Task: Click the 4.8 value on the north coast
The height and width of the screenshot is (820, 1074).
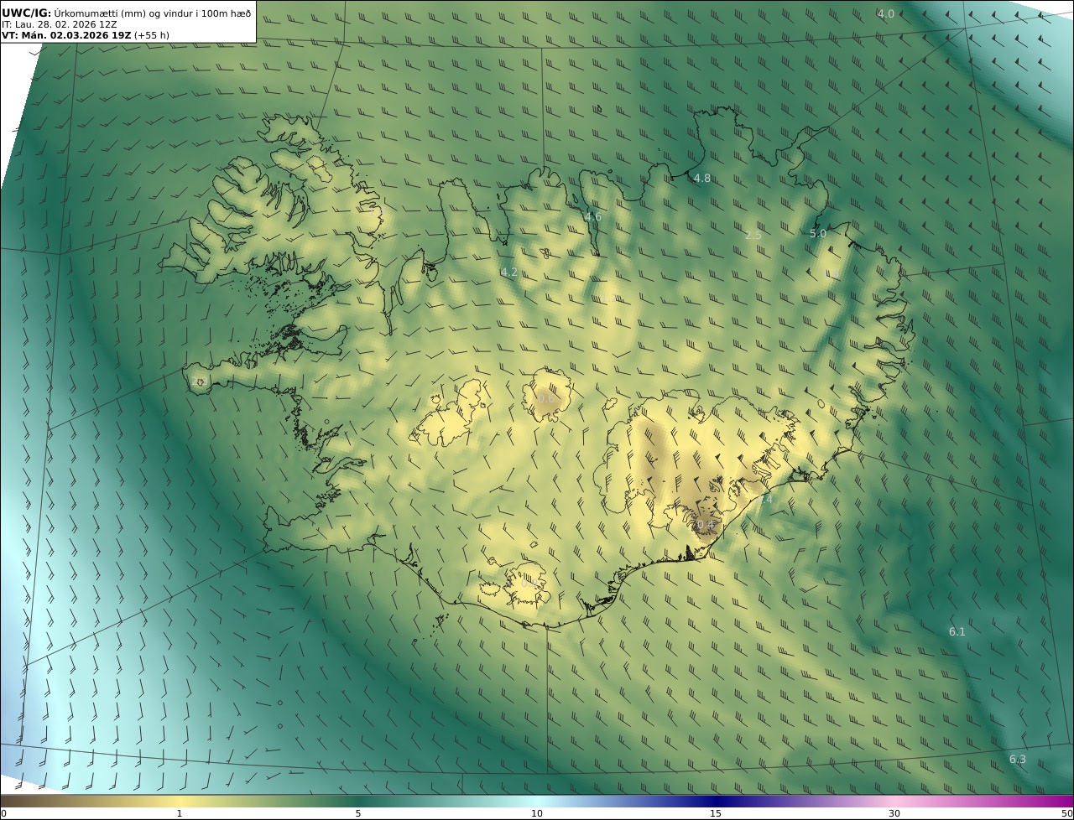Action: (x=702, y=178)
